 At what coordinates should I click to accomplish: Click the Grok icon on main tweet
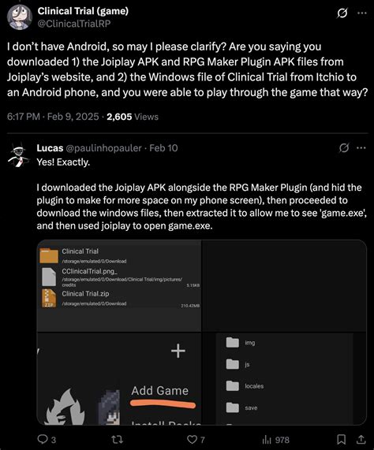click(x=342, y=13)
